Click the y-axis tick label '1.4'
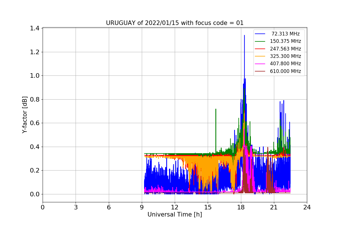This screenshot has width=341, height=227. [35, 28]
